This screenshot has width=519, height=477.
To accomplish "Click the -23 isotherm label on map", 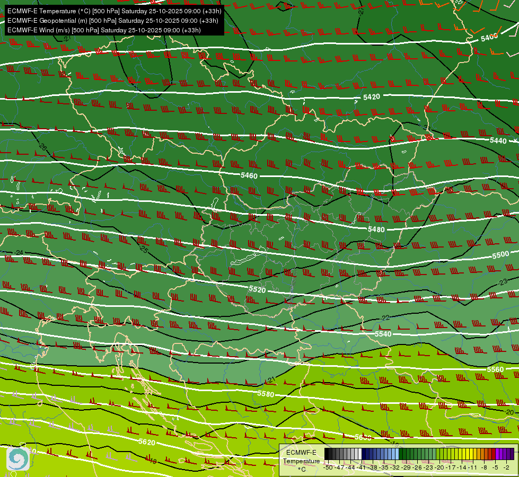I will (502, 282).
